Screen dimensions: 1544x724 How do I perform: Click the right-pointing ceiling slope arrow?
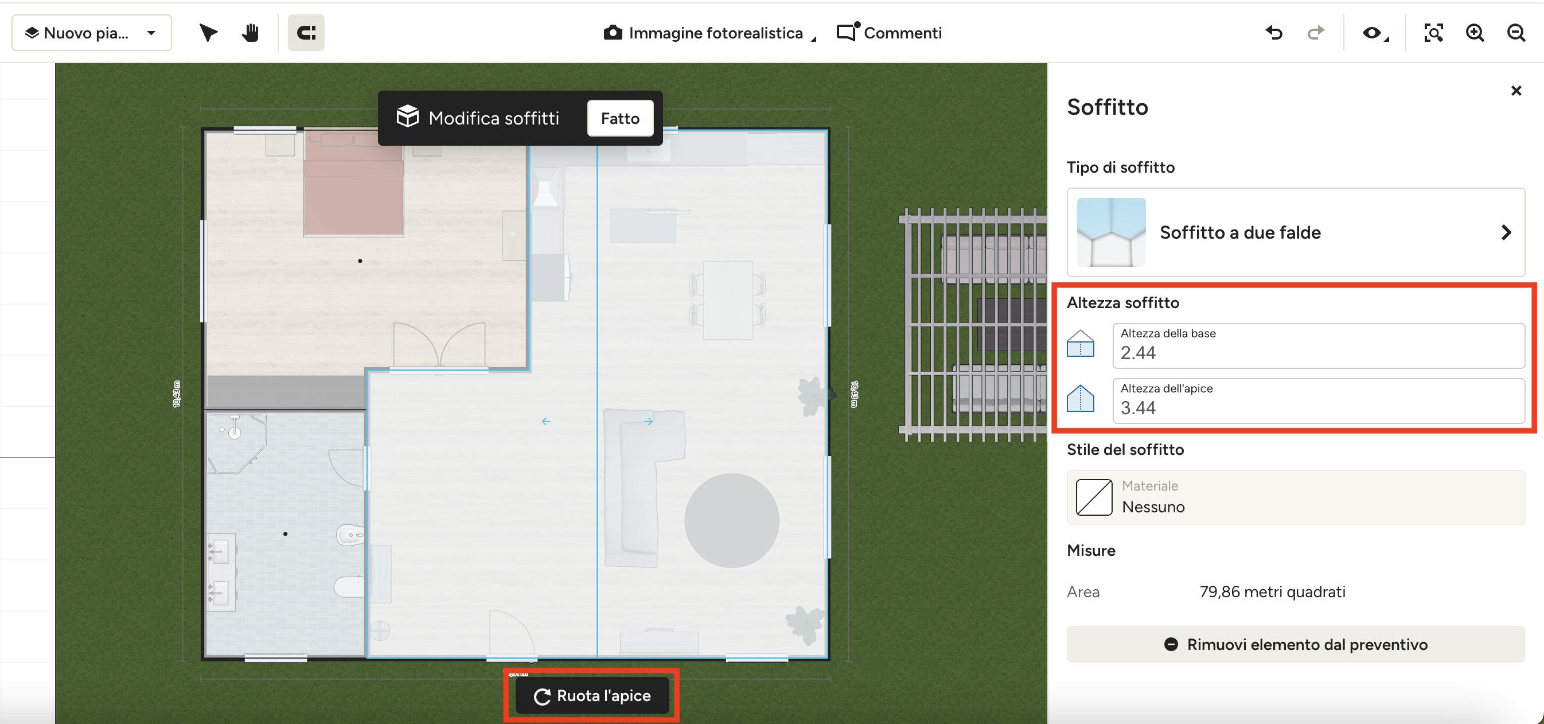pyautogui.click(x=648, y=421)
